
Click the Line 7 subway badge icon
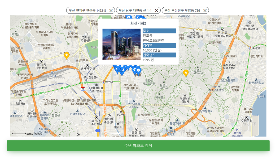(98, 130)
